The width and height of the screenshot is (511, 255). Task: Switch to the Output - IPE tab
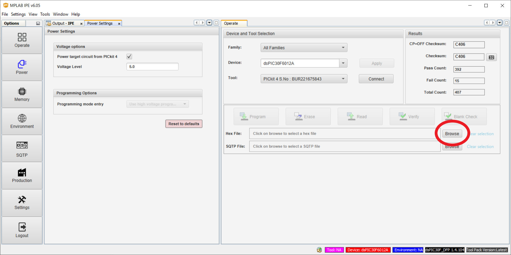(63, 24)
